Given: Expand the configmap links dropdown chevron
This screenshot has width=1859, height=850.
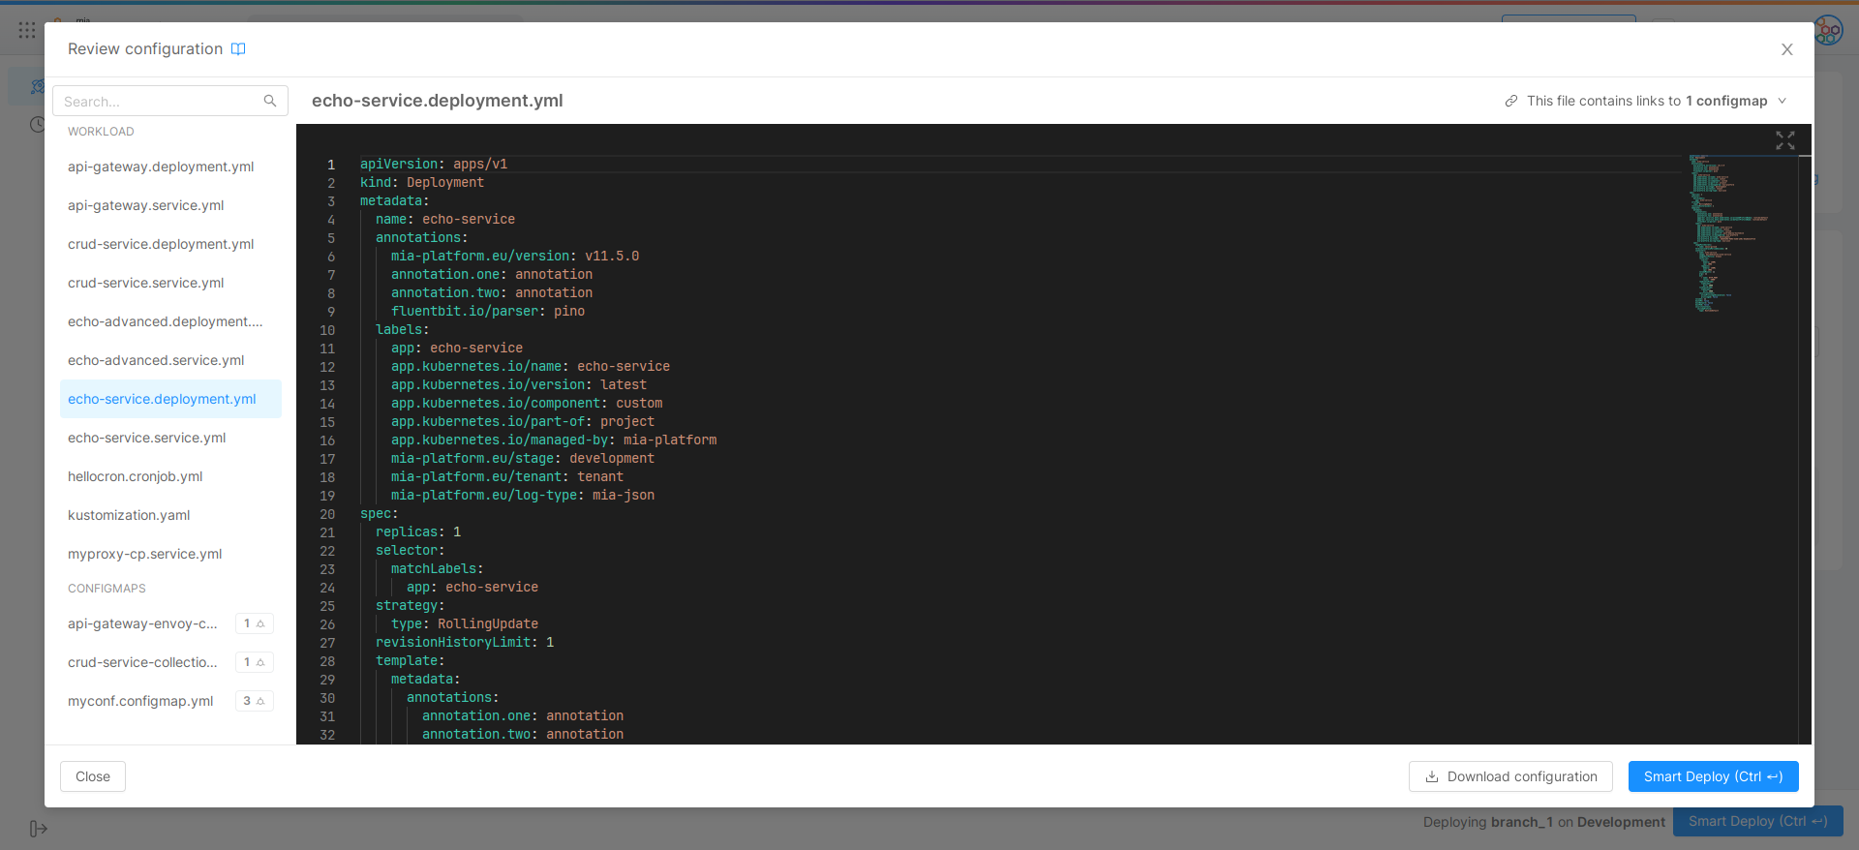Looking at the screenshot, I should click(x=1782, y=101).
